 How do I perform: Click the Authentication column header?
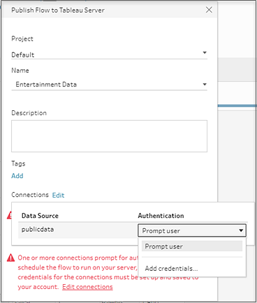[x=161, y=216]
